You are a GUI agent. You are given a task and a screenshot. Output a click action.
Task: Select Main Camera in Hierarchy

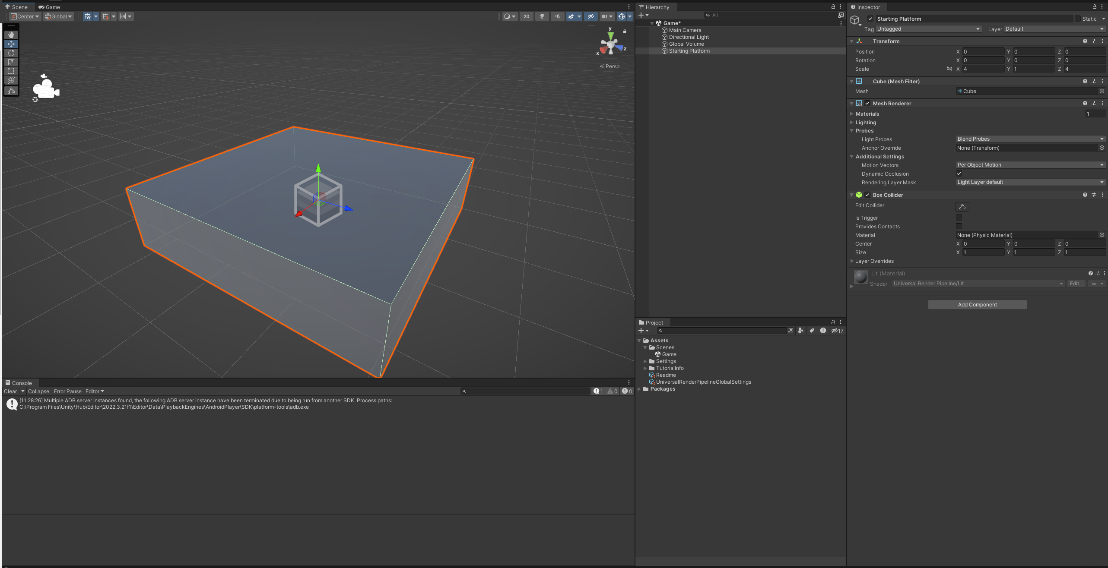[x=685, y=30]
